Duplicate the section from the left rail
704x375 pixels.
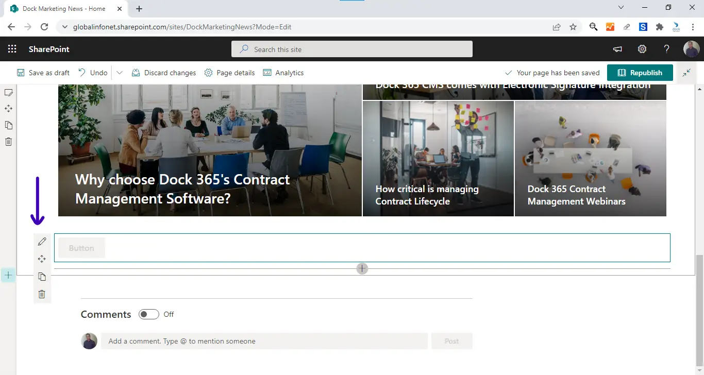point(8,125)
